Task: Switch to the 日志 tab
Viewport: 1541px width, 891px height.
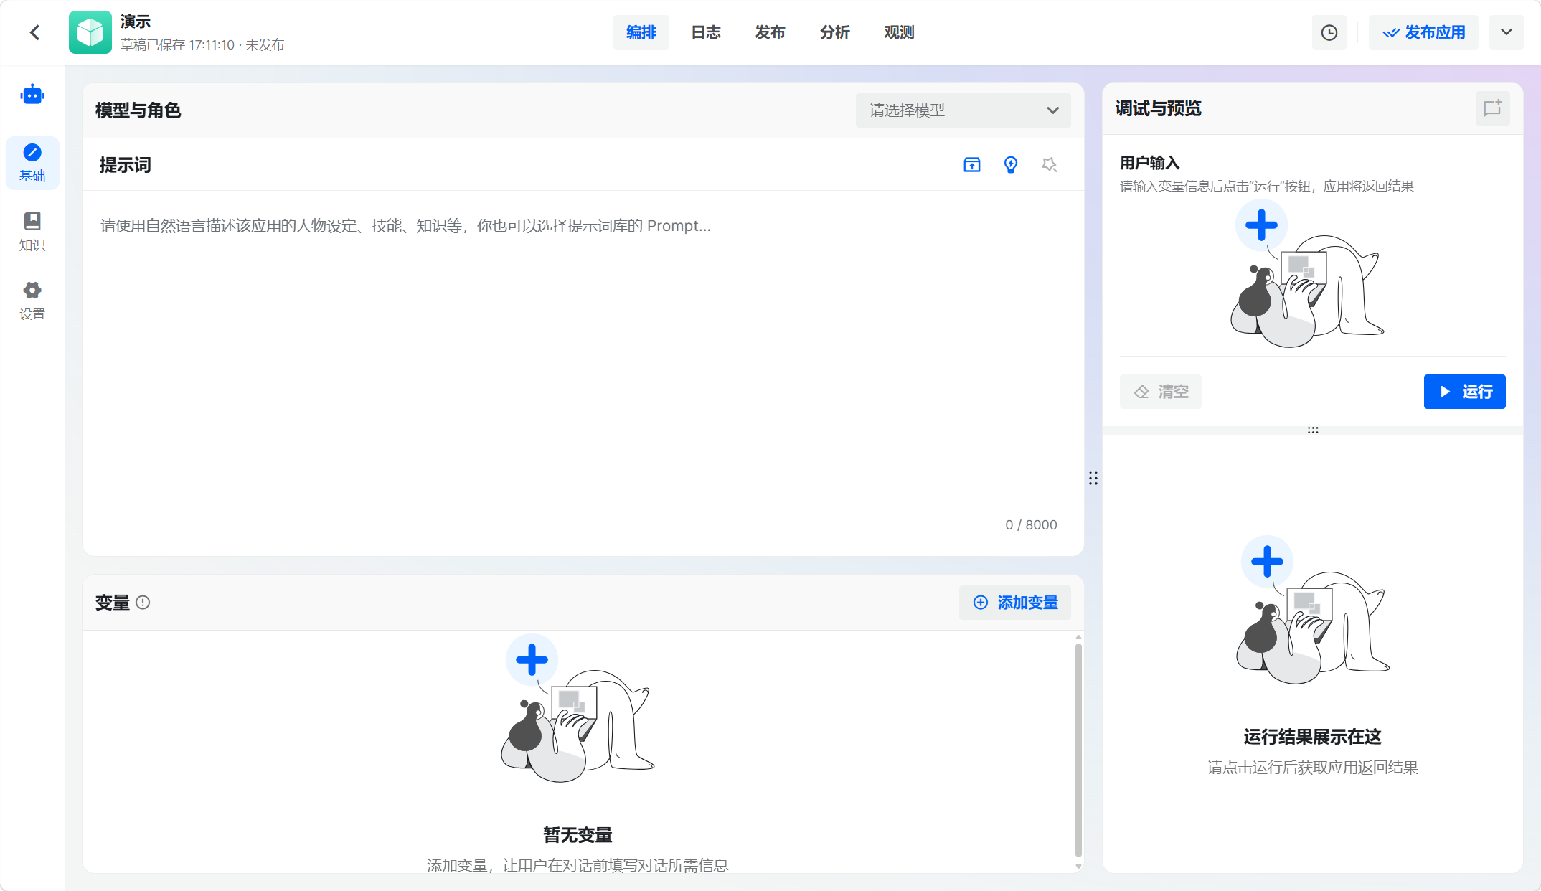Action: [705, 32]
